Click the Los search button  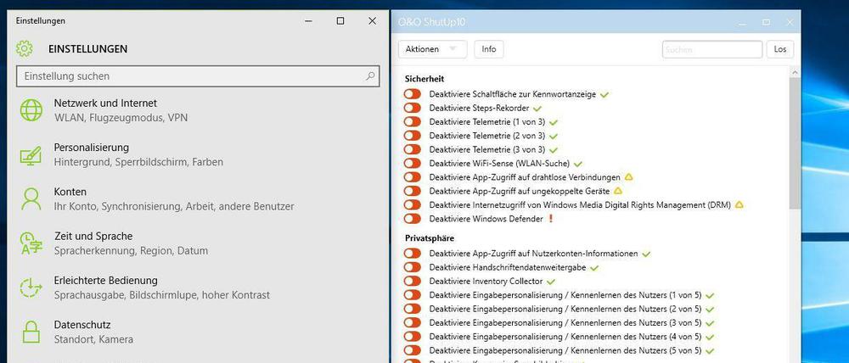click(x=780, y=49)
